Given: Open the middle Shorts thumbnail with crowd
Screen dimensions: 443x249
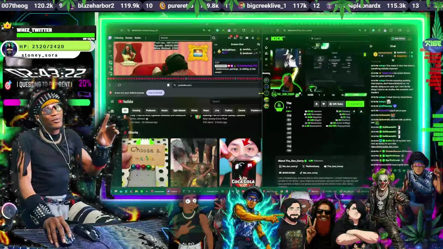Looking at the screenshot, I should coord(193,163).
